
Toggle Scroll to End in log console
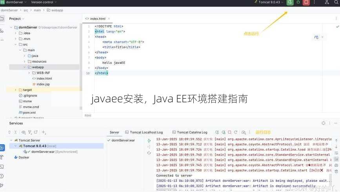click(336, 159)
